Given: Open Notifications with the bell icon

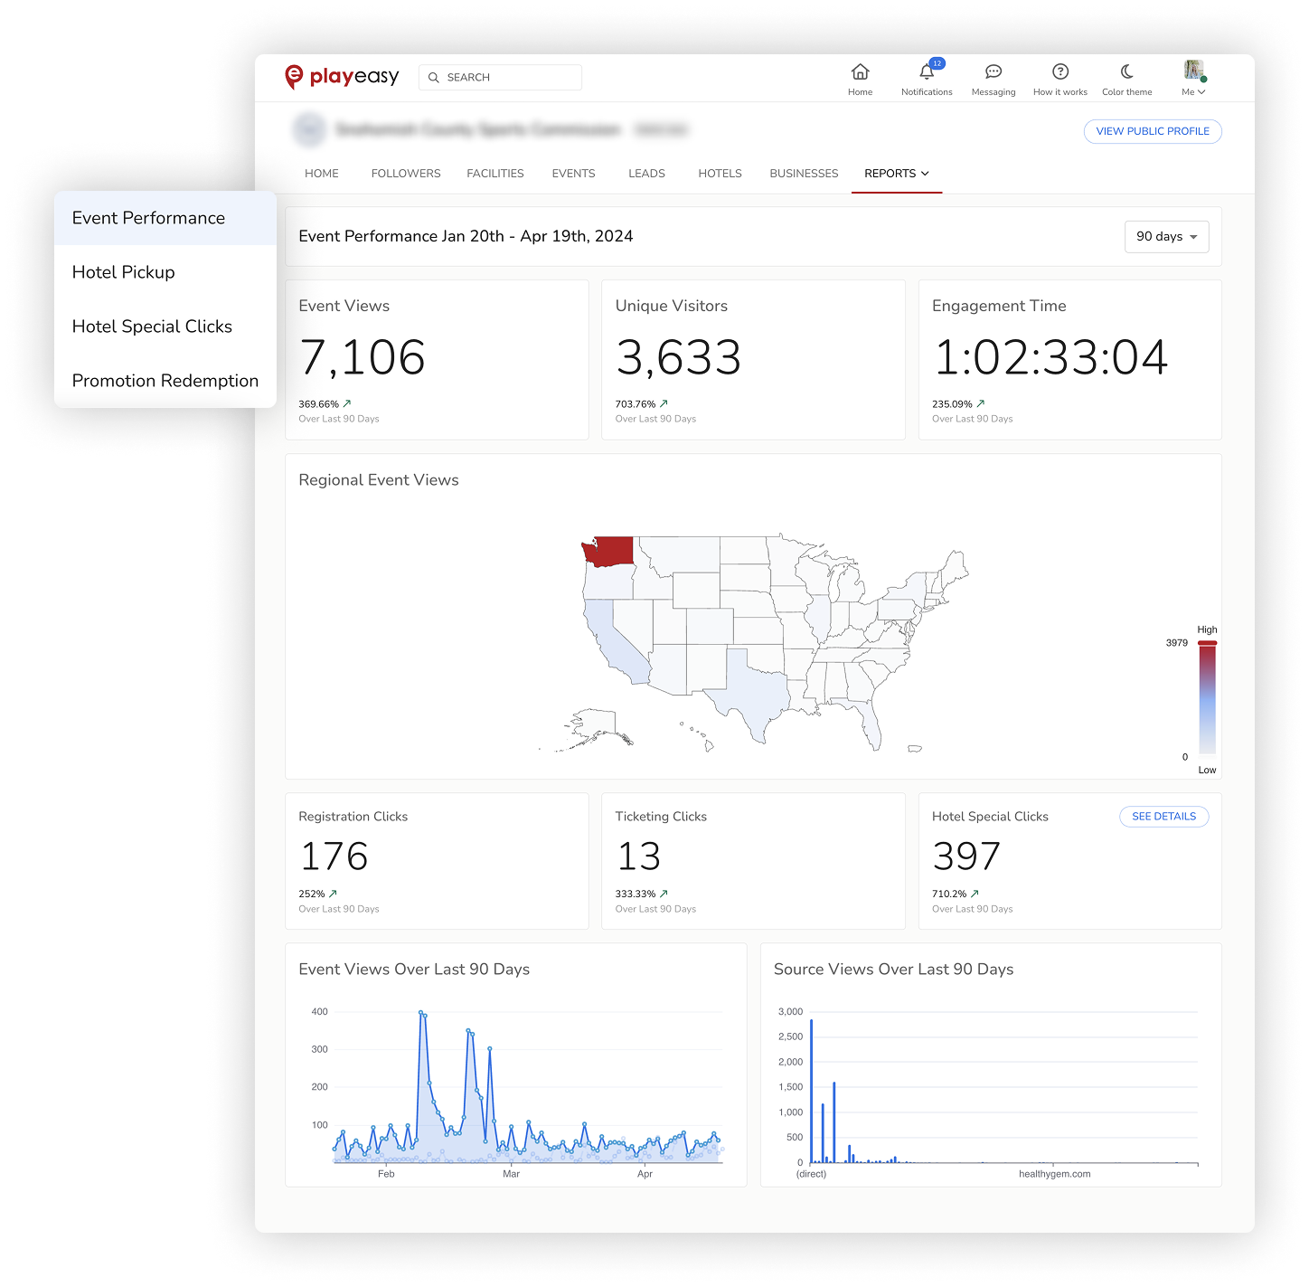Looking at the screenshot, I should click(x=926, y=71).
